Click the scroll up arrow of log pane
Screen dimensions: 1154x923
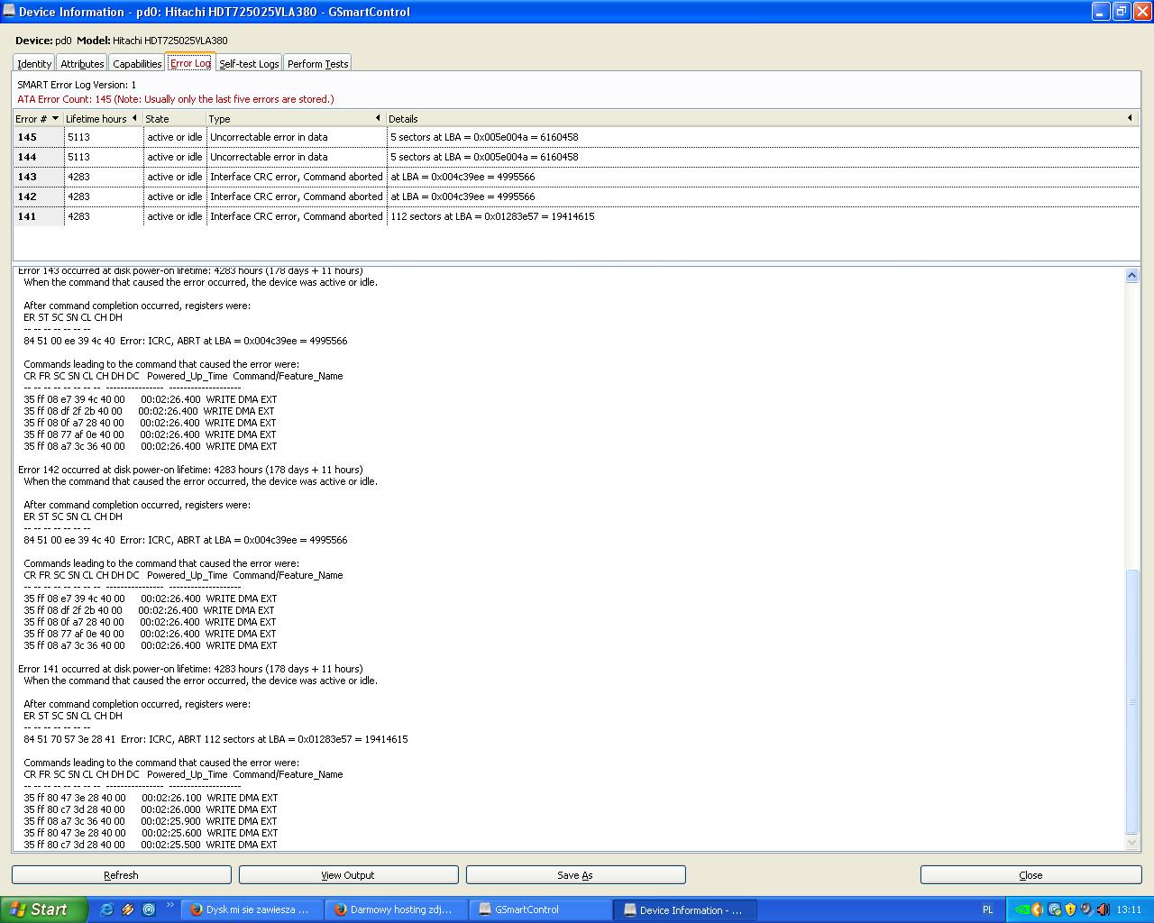tap(1132, 276)
